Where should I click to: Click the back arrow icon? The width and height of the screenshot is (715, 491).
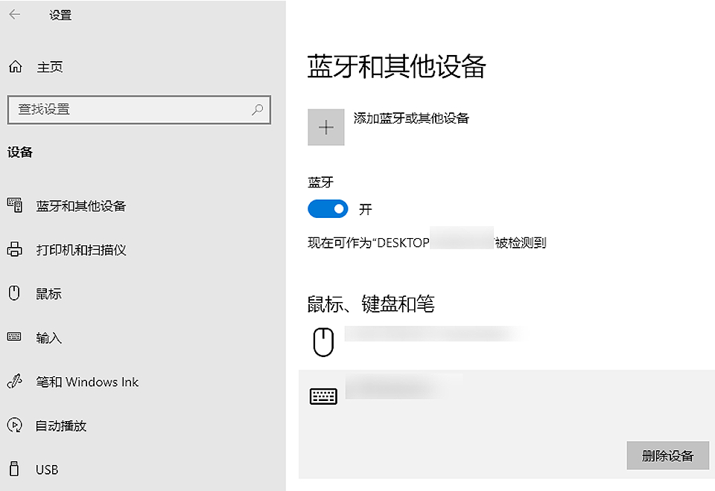pos(15,15)
